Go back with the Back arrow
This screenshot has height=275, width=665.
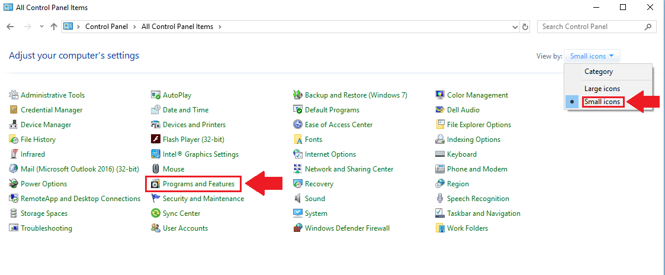click(x=11, y=26)
